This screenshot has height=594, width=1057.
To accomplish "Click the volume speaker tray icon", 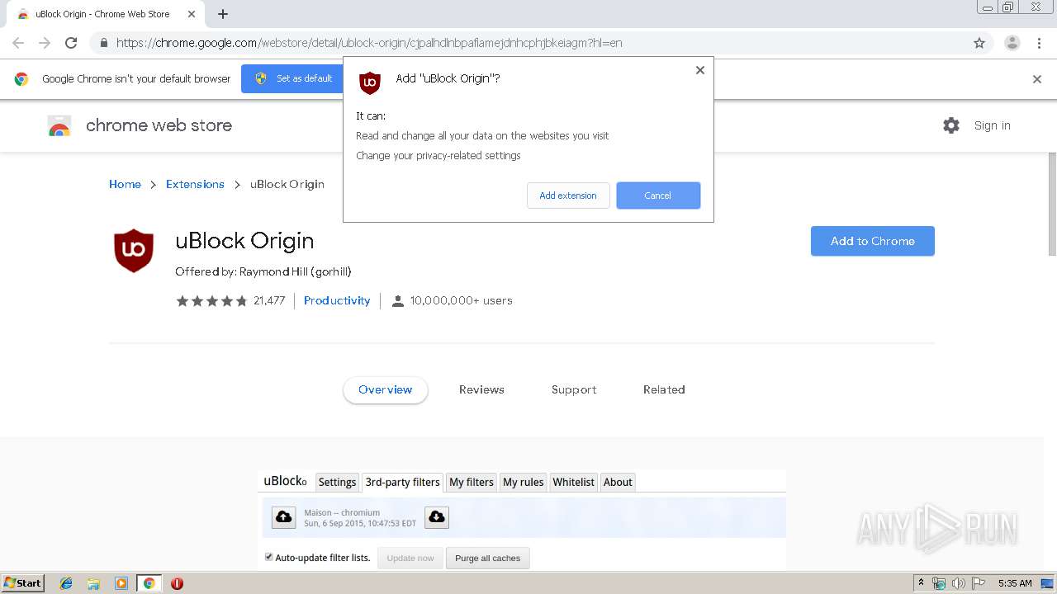I will [958, 583].
